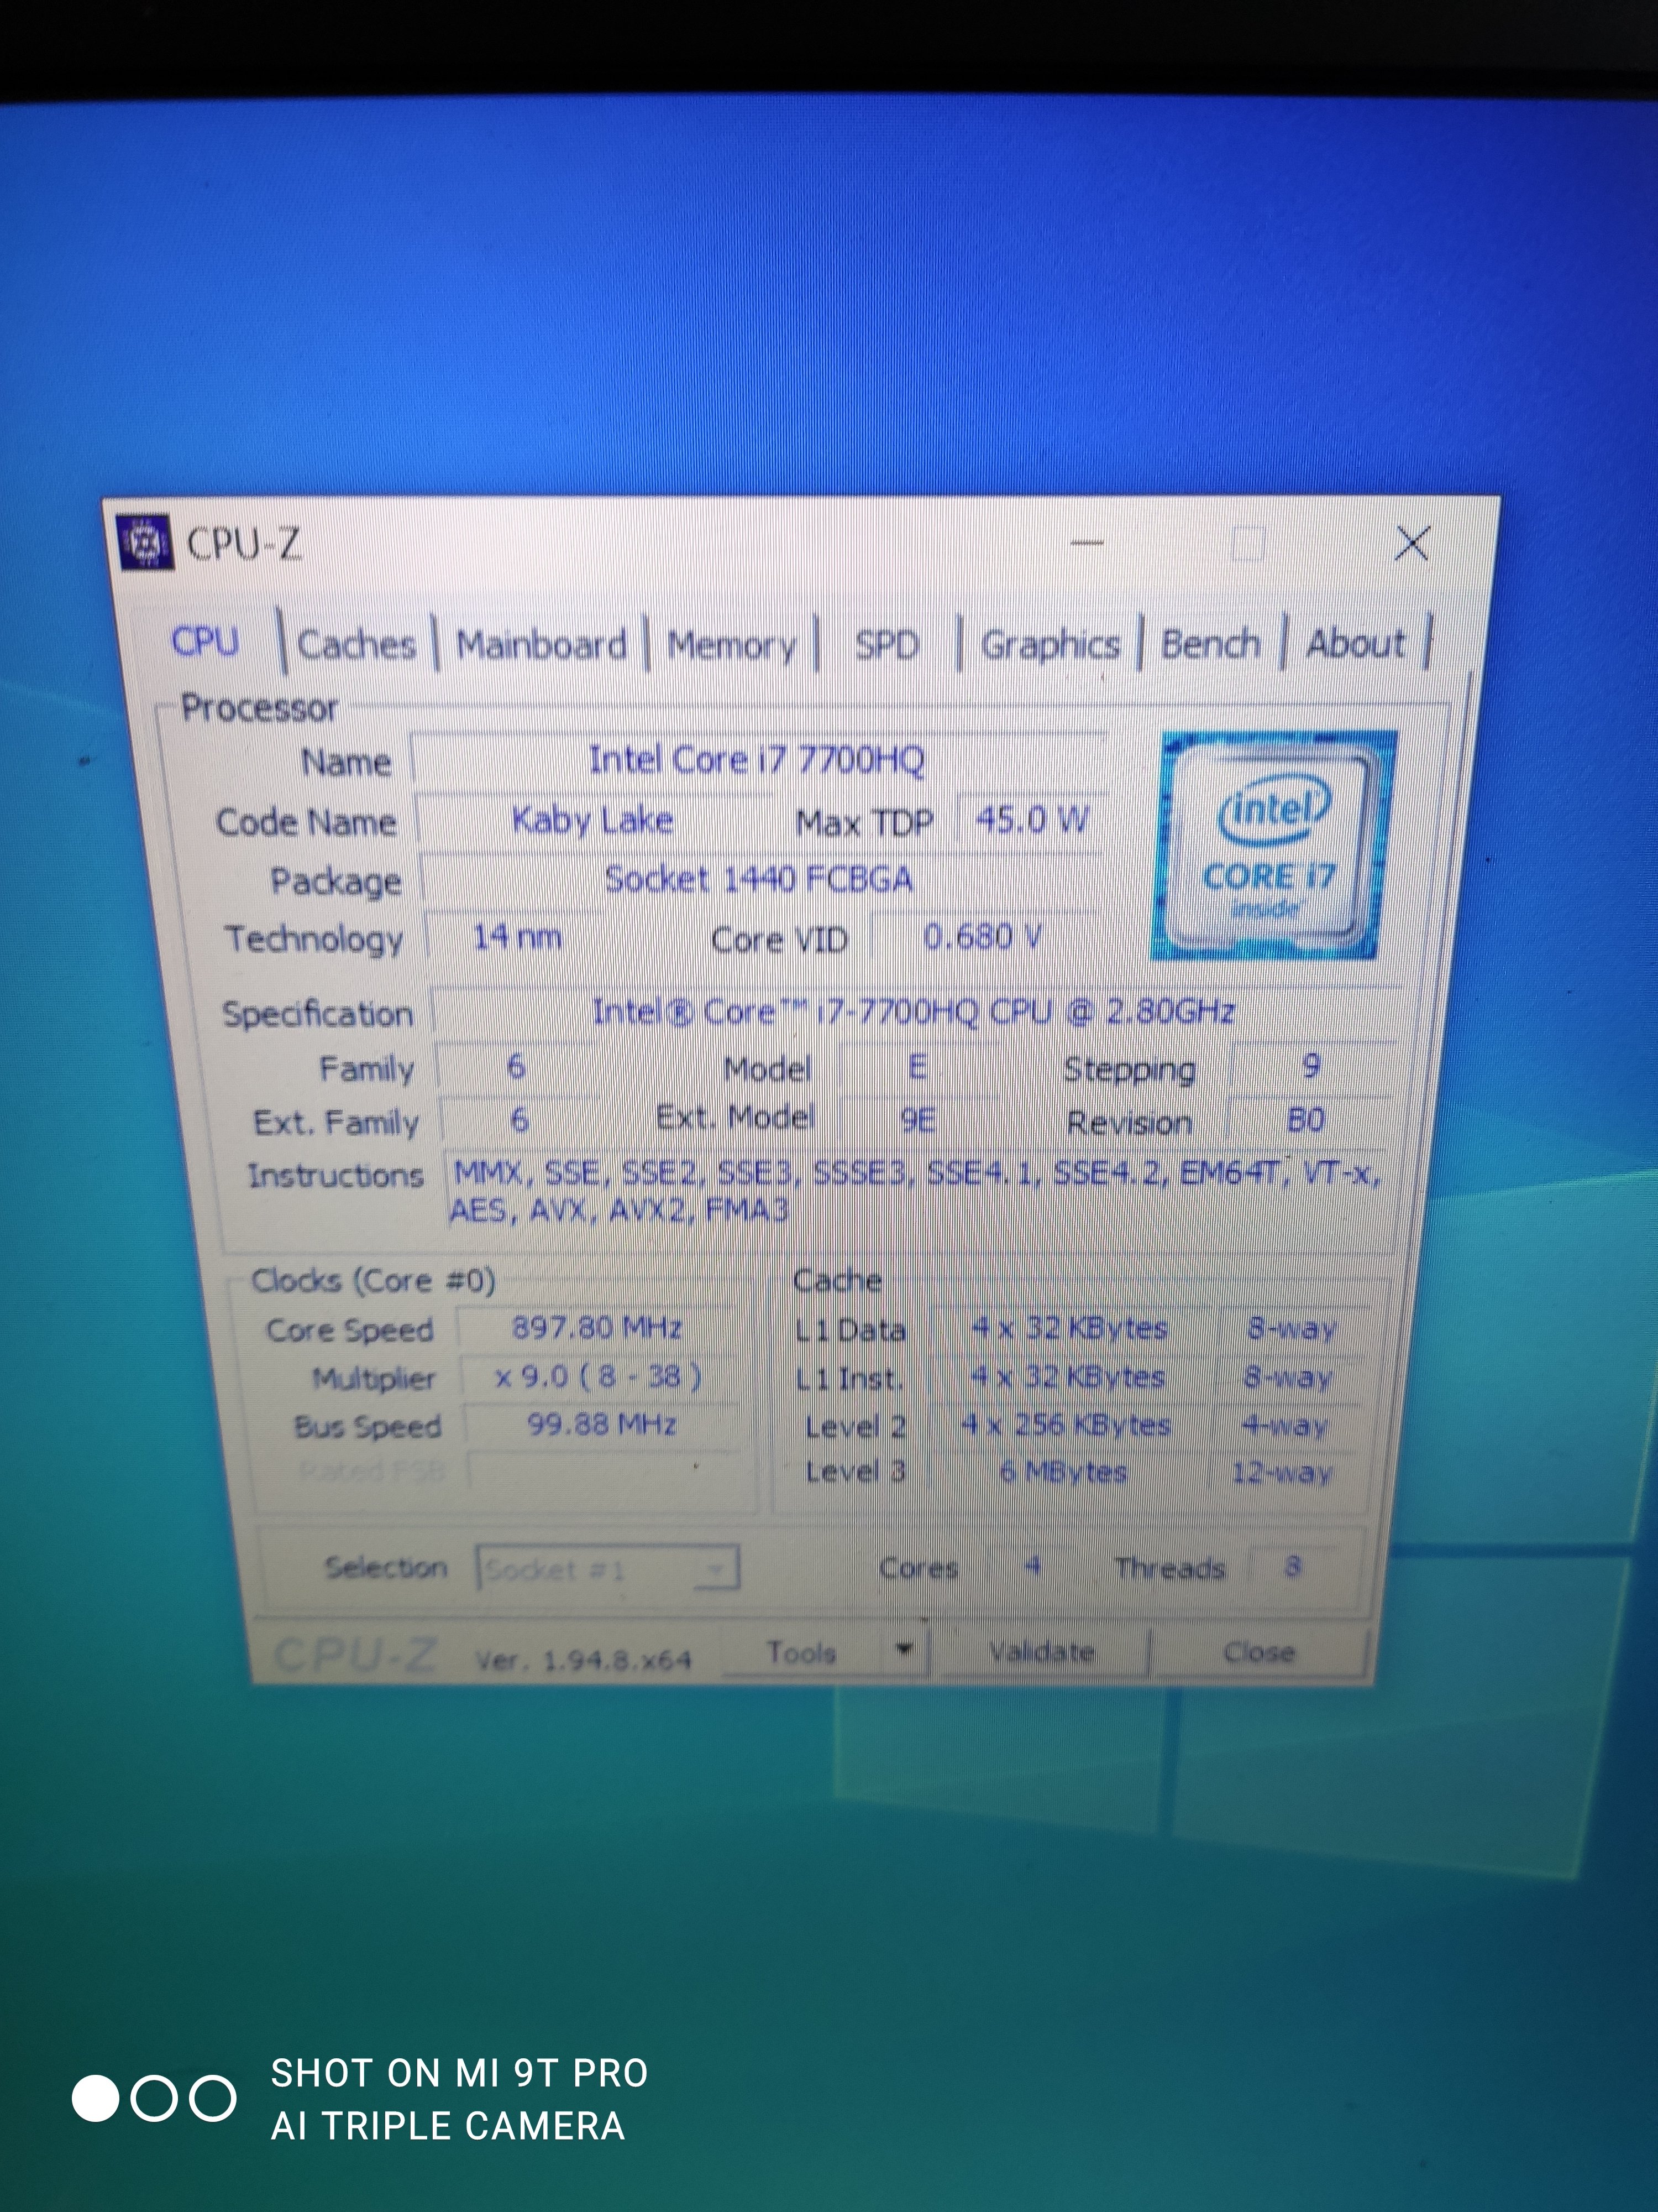Close CPU-Z with the X button
The height and width of the screenshot is (2212, 1658).
coord(1411,544)
